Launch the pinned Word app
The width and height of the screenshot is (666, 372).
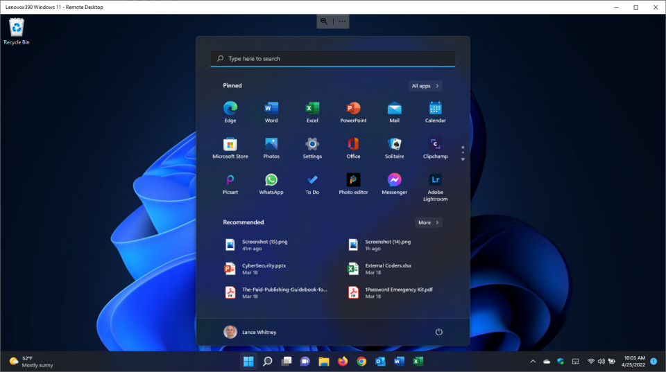point(271,112)
